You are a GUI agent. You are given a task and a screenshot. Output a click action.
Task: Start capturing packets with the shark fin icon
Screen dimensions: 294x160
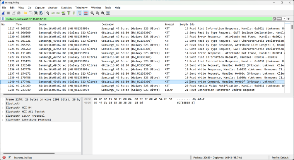(x=3, y=13)
